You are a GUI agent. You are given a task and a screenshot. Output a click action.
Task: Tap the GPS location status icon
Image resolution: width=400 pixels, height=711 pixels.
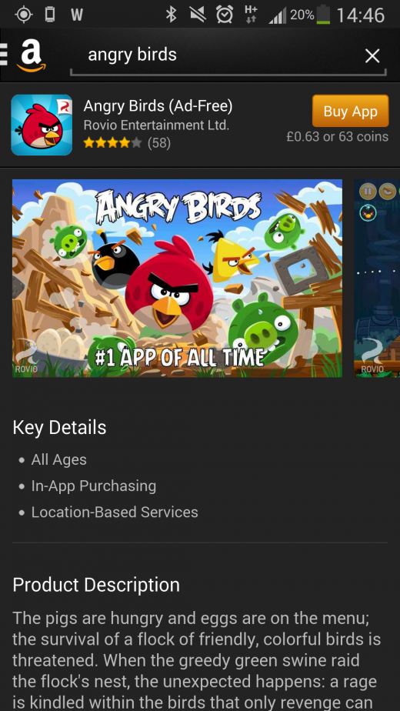24,15
